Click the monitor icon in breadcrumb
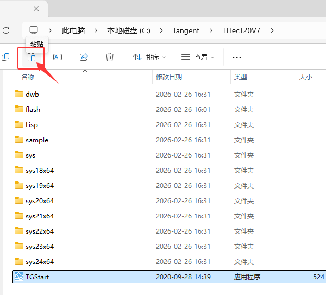The height and width of the screenshot is (295, 326). click(x=34, y=30)
